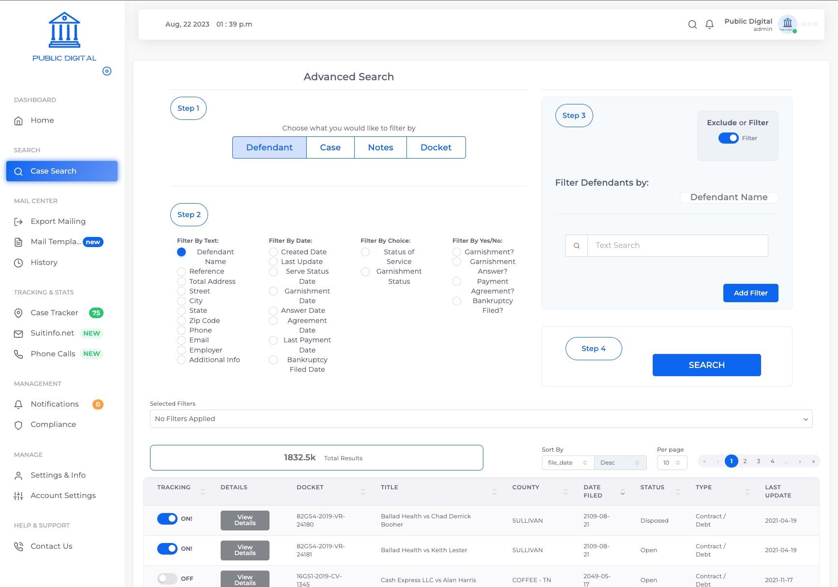Click Add Filter in Step 3
Viewport: 838px width, 587px height.
[750, 293]
